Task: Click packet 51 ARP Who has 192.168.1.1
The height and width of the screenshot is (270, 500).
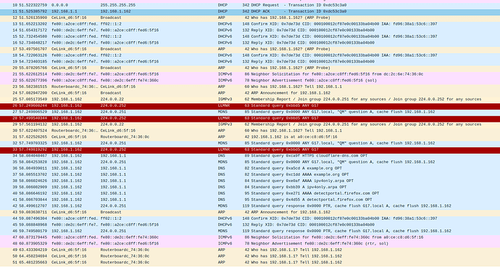Action: coord(250,262)
